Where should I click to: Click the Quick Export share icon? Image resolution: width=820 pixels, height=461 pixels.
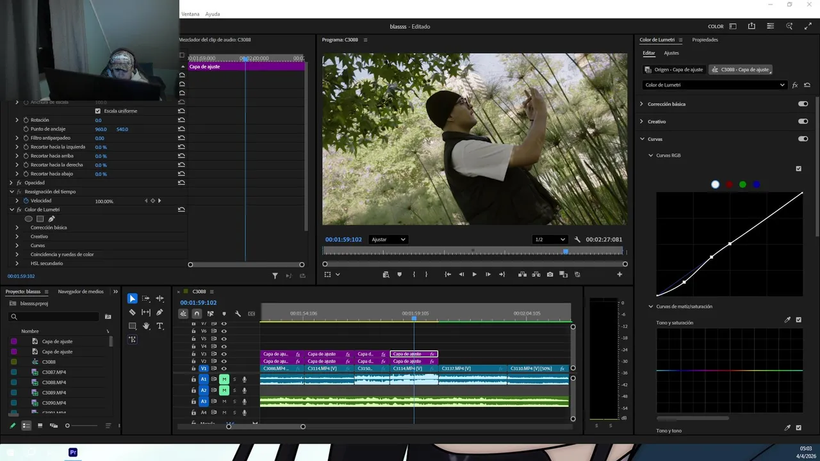click(x=751, y=26)
